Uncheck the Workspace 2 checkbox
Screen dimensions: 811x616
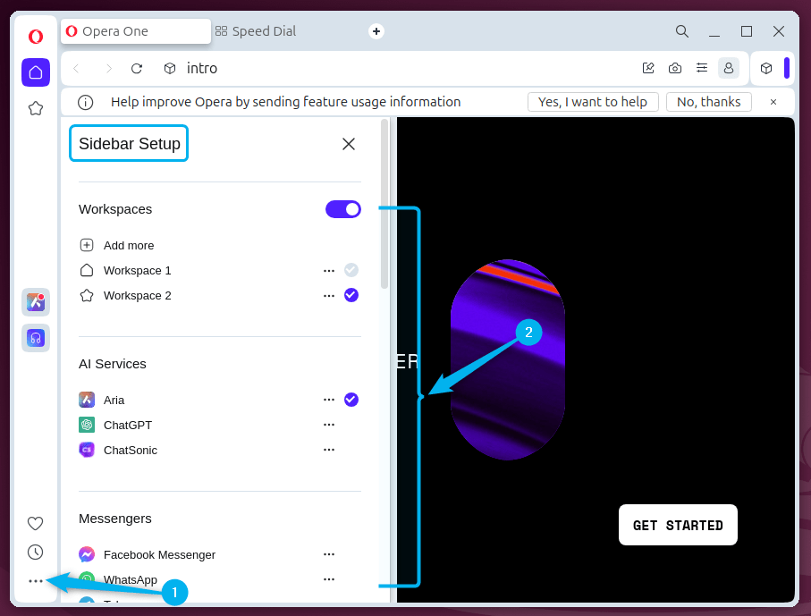(351, 295)
